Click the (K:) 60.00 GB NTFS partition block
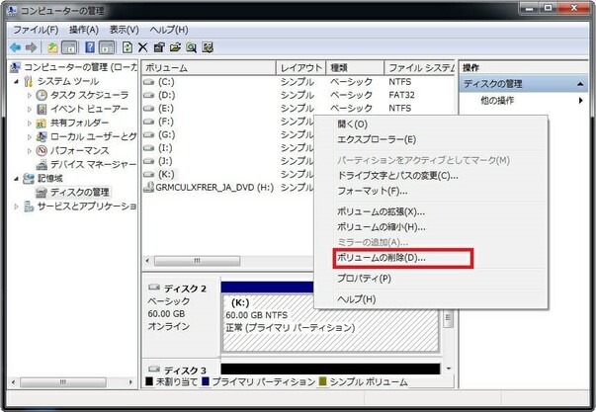Screen dimensions: 596x412 pos(330,323)
